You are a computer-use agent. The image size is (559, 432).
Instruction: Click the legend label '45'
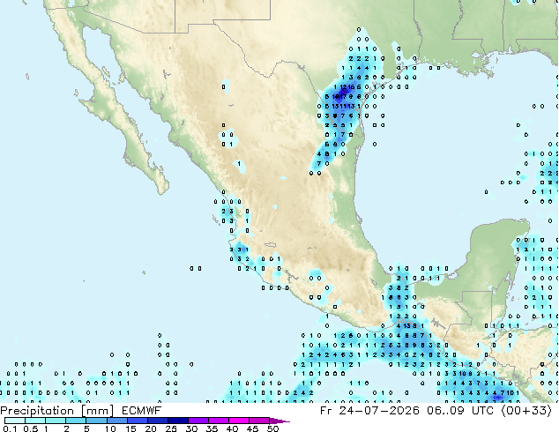click(x=252, y=428)
